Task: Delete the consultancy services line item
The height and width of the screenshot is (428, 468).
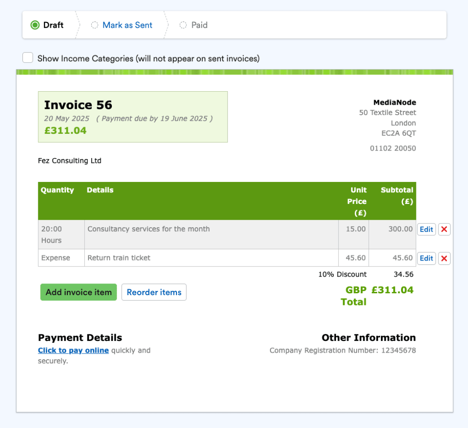Action: click(444, 229)
